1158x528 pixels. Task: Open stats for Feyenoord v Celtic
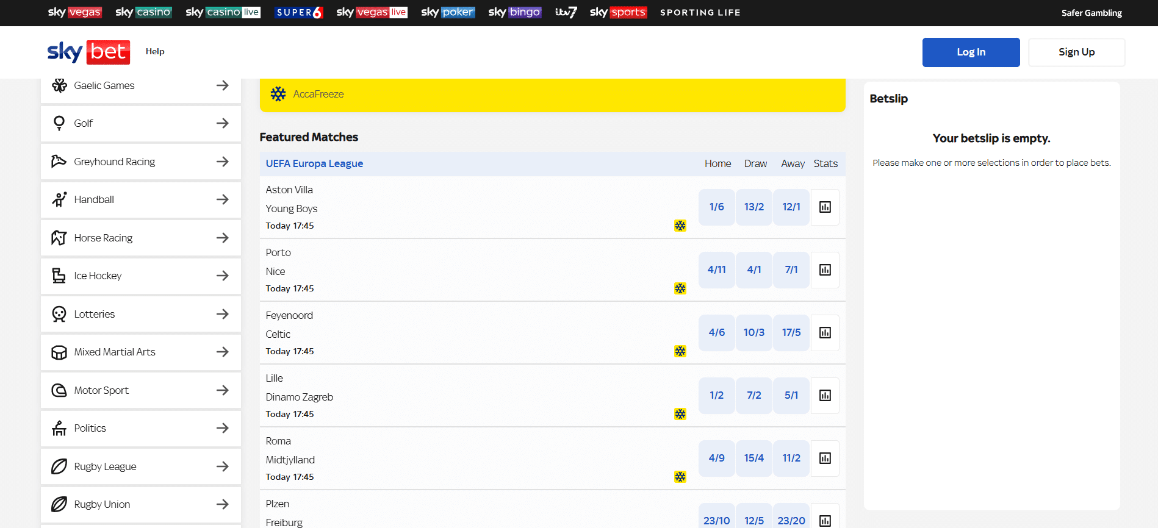click(x=825, y=333)
